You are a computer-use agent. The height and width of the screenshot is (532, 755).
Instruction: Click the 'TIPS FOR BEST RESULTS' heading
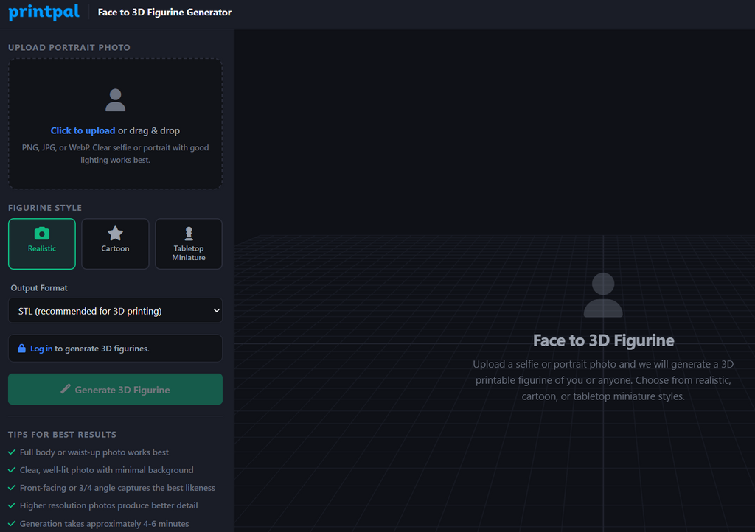62,434
